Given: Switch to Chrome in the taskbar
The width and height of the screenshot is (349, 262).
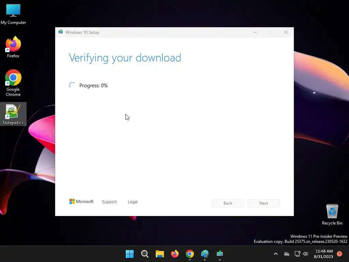Looking at the screenshot, I should pos(189,254).
